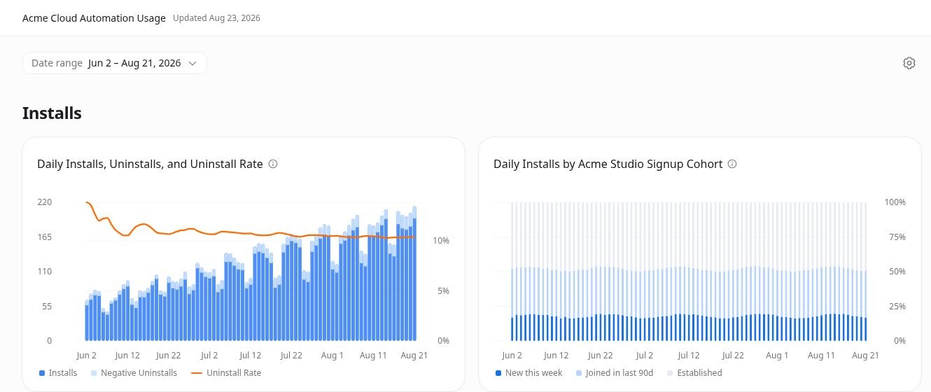Click the Installs legend blue swatch
Viewport: 931px width, 392px height.
point(42,373)
